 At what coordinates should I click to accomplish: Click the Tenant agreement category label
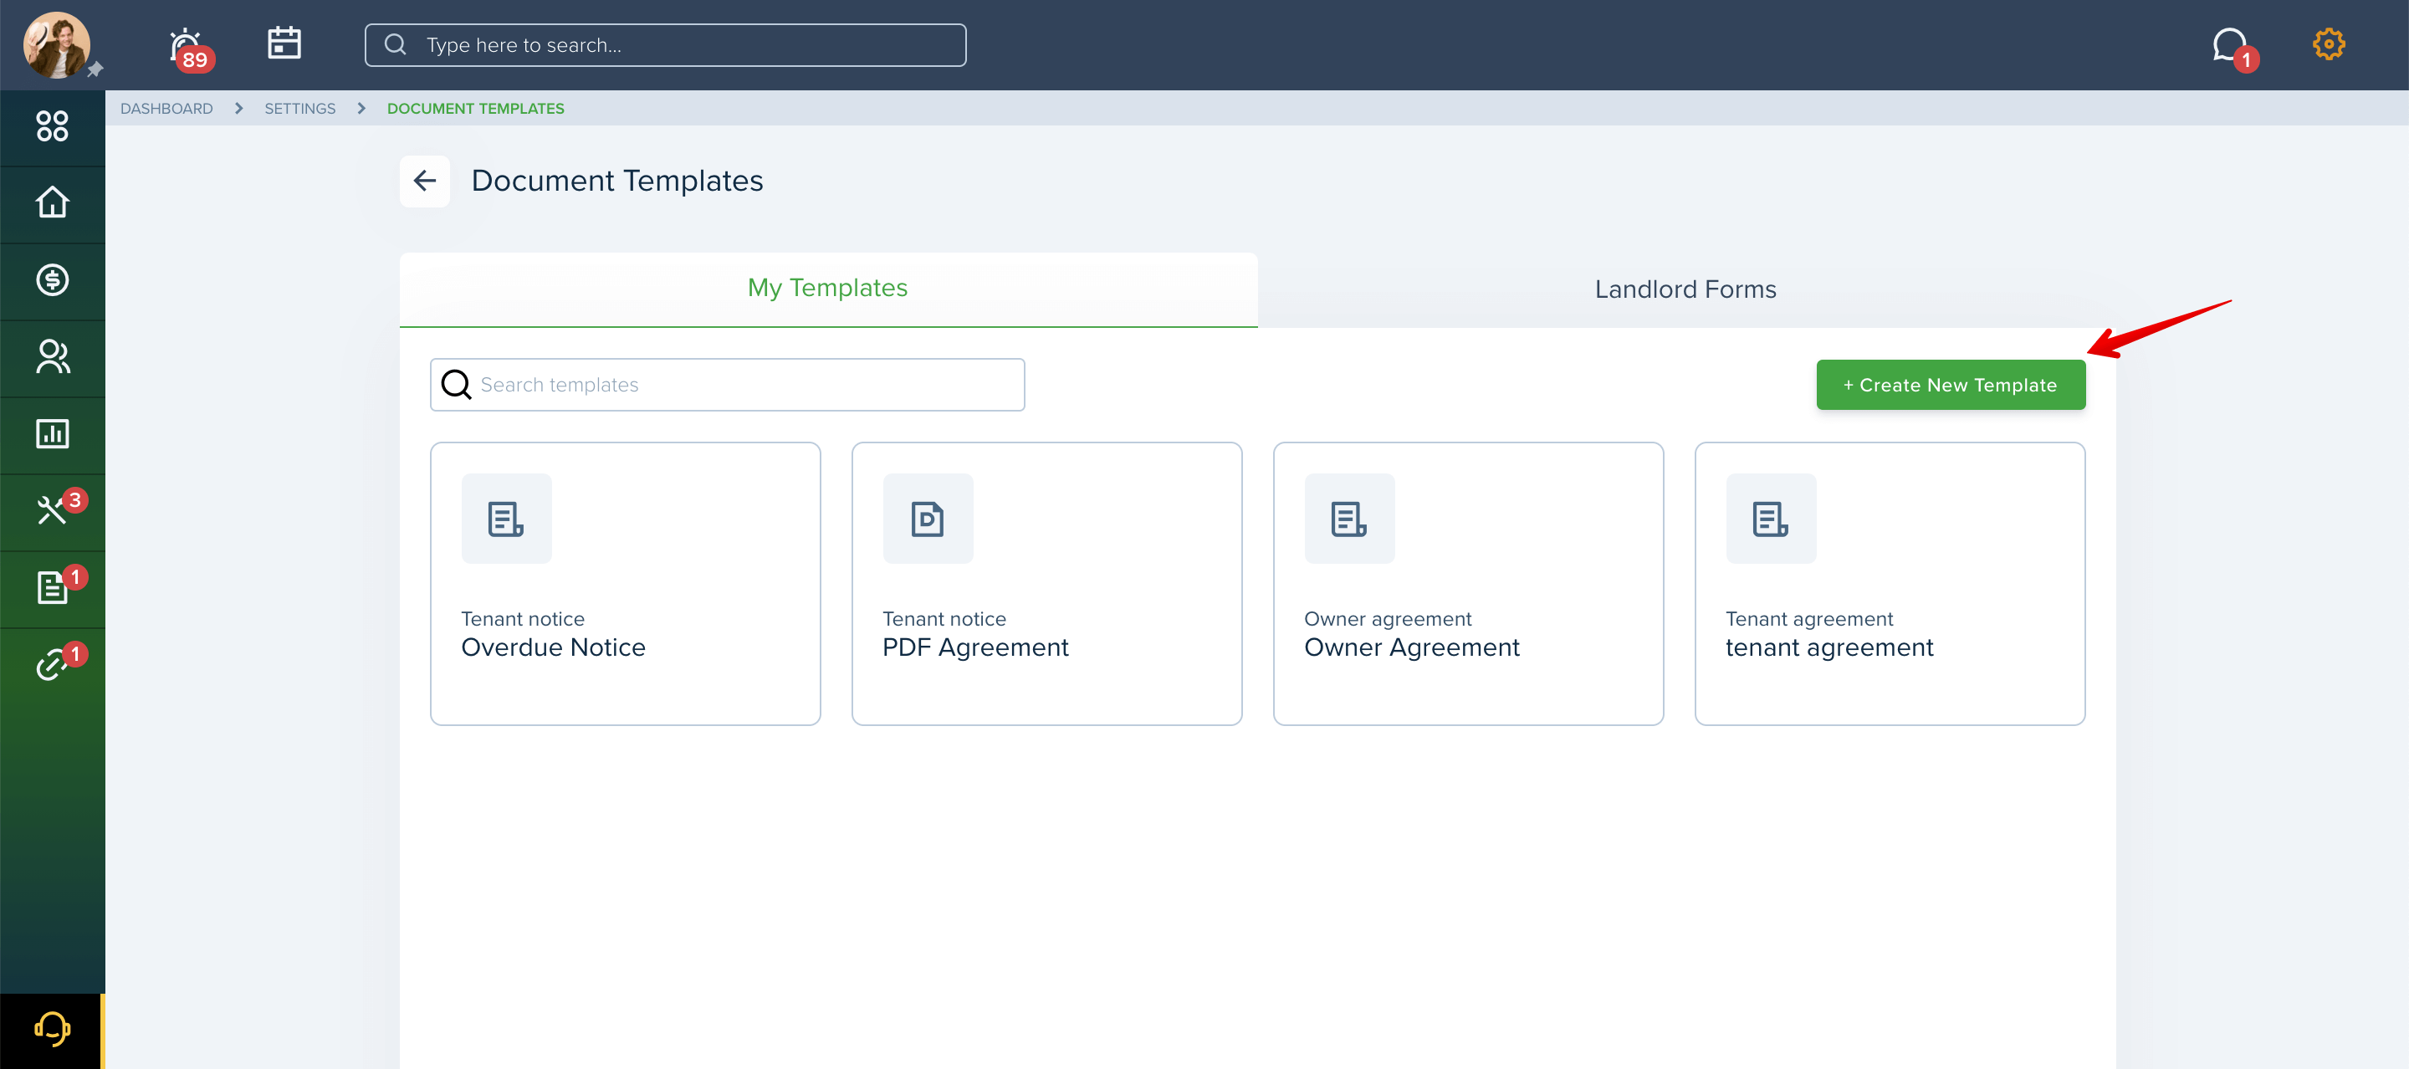(1808, 618)
